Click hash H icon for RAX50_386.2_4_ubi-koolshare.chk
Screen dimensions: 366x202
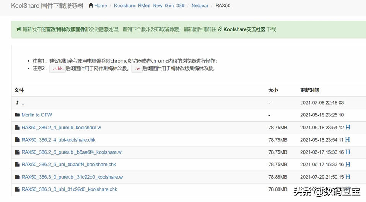pyautogui.click(x=348, y=140)
